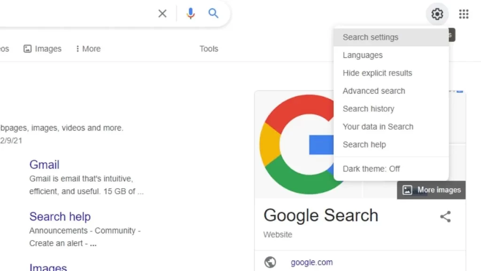Open the Tools dropdown
Screen dimensions: 481x271
(209, 48)
